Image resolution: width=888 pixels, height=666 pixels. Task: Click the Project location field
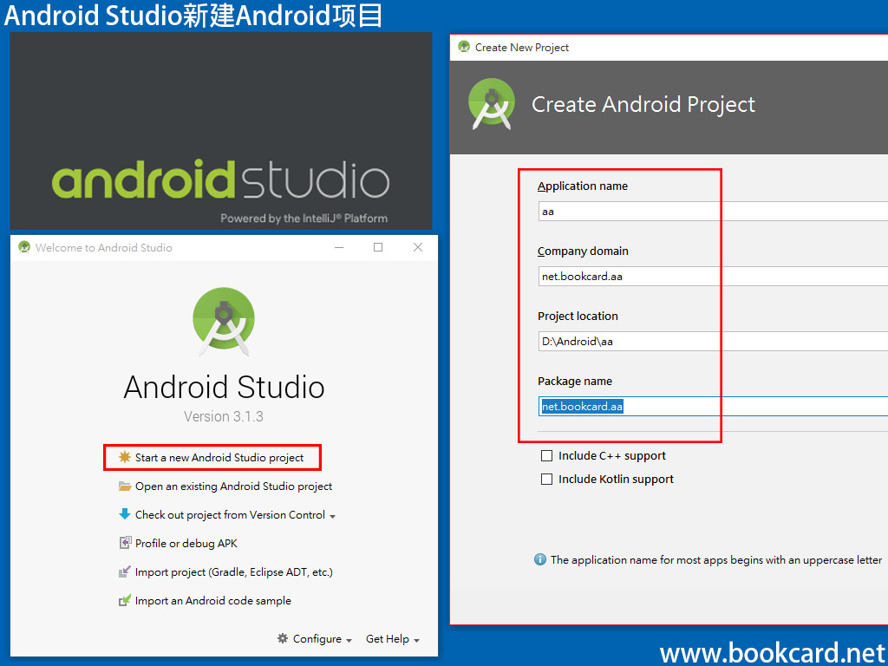[628, 341]
